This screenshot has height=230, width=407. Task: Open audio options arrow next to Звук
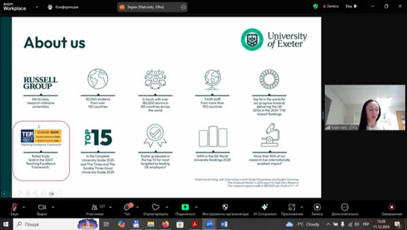pyautogui.click(x=24, y=207)
